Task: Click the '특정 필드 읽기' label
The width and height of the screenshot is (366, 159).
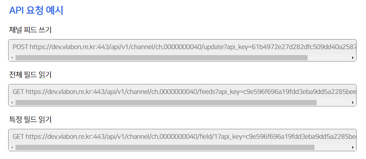Action: pyautogui.click(x=30, y=119)
